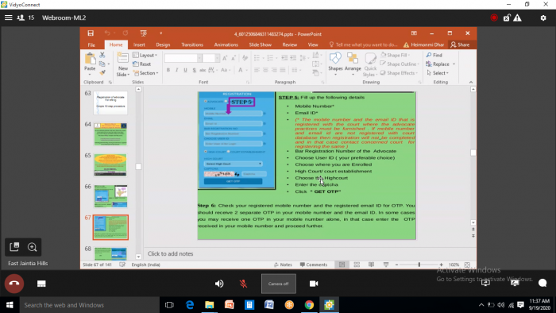Click the slide pane vertical scrollbar thumb
Image resolution: width=556 pixels, height=313 pixels.
473,153
